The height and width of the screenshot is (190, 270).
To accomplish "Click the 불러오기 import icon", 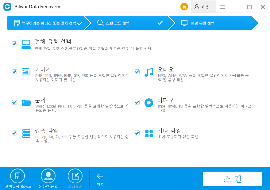I will [76, 175].
